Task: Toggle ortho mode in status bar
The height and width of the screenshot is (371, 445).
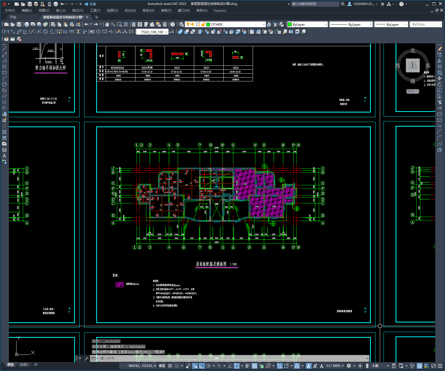Action: click(202, 366)
